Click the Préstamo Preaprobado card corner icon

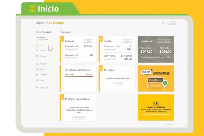pos(62,97)
